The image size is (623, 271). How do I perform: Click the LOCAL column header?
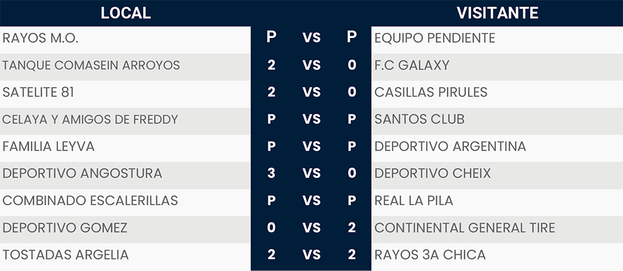[125, 12]
